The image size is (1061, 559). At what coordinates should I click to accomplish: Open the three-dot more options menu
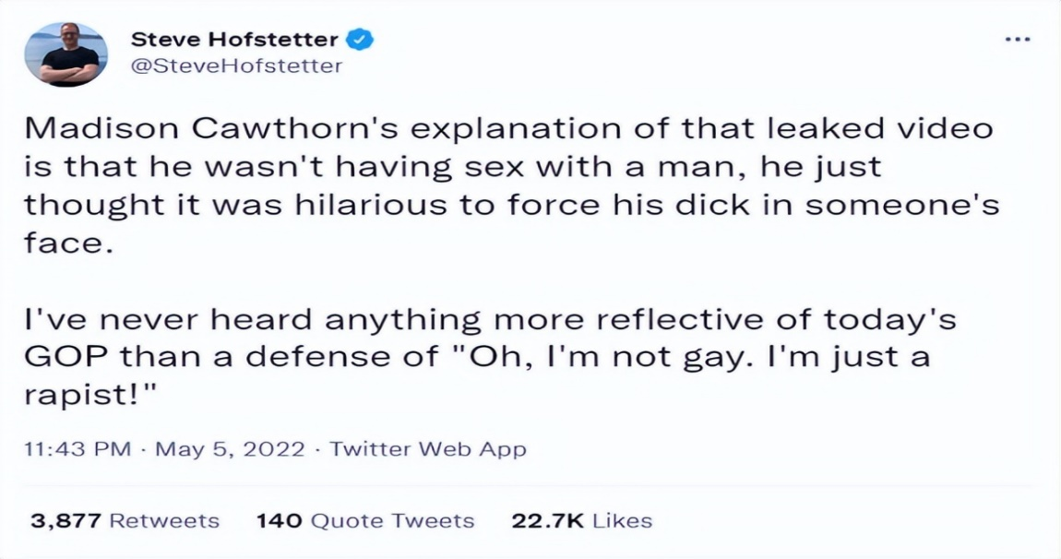click(x=1018, y=41)
